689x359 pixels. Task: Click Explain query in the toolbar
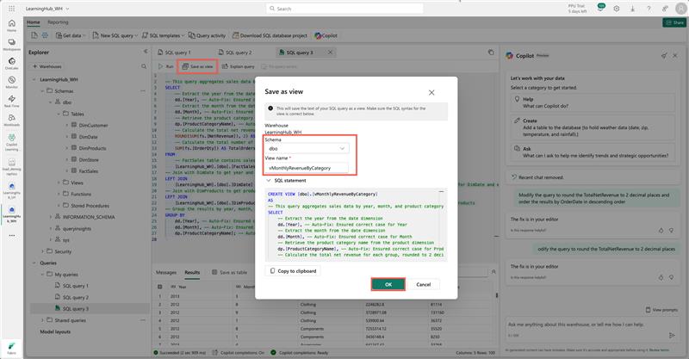[x=239, y=66]
